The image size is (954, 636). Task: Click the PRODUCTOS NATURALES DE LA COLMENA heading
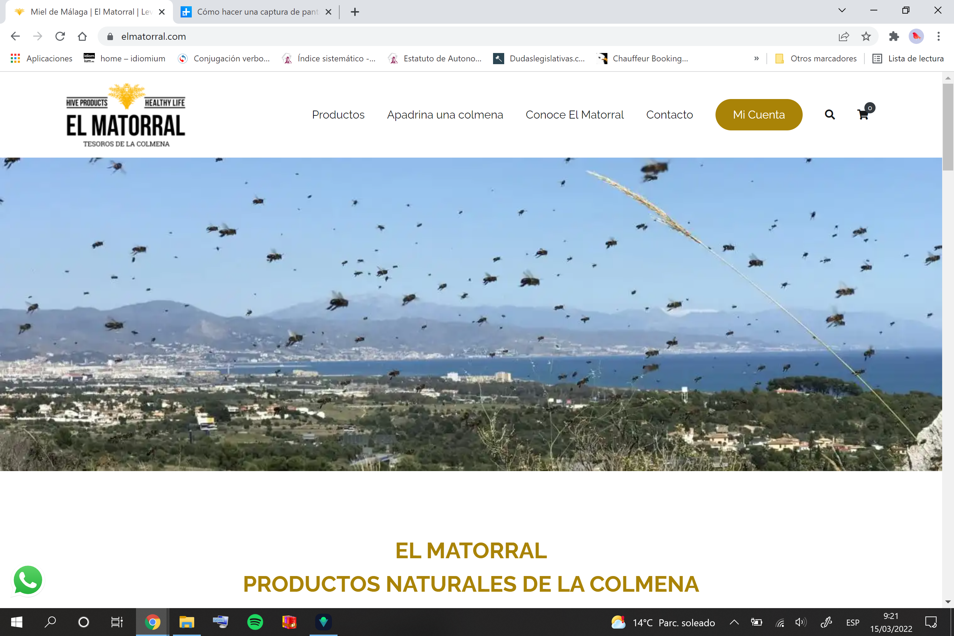pos(471,584)
